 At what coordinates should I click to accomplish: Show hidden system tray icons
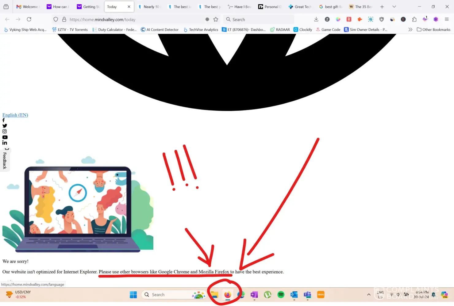[x=369, y=295]
